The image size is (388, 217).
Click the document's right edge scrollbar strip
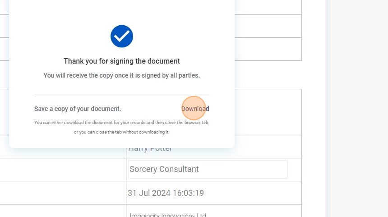click(x=328, y=108)
